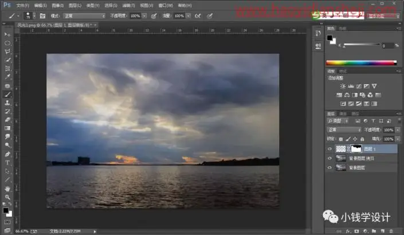
Task: Open the 文件(F) menu
Action: [x=22, y=5]
